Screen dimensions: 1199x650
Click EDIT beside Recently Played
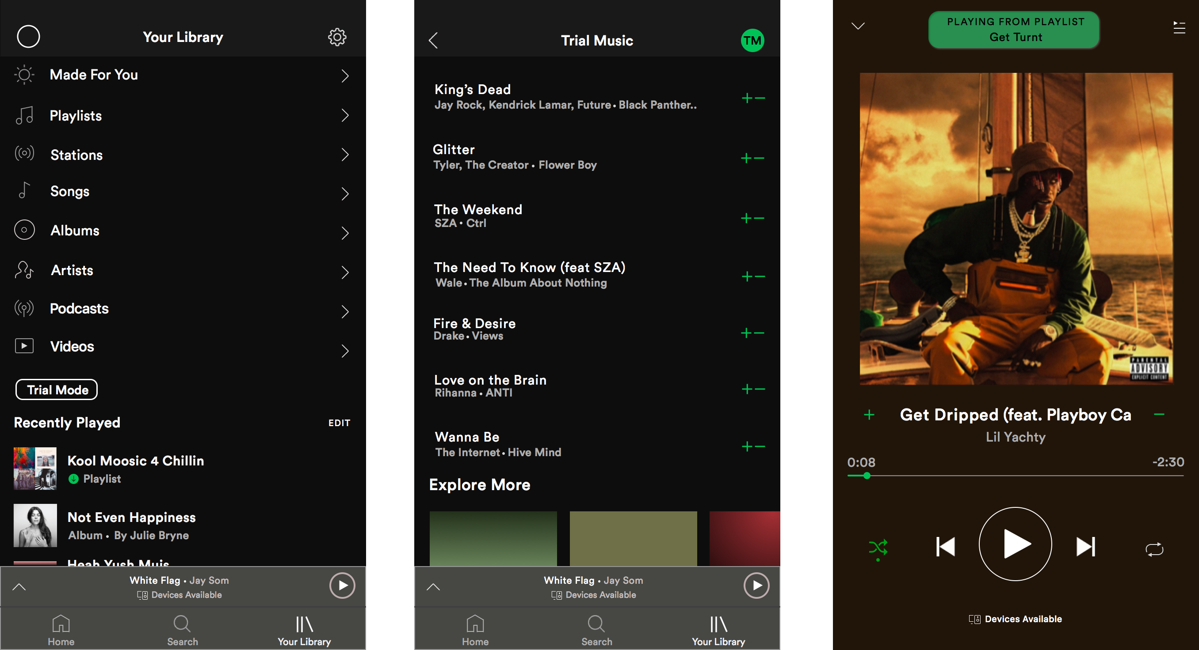(339, 423)
